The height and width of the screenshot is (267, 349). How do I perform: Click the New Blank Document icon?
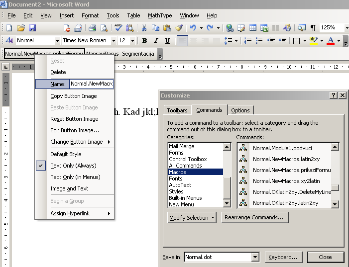tap(9, 28)
